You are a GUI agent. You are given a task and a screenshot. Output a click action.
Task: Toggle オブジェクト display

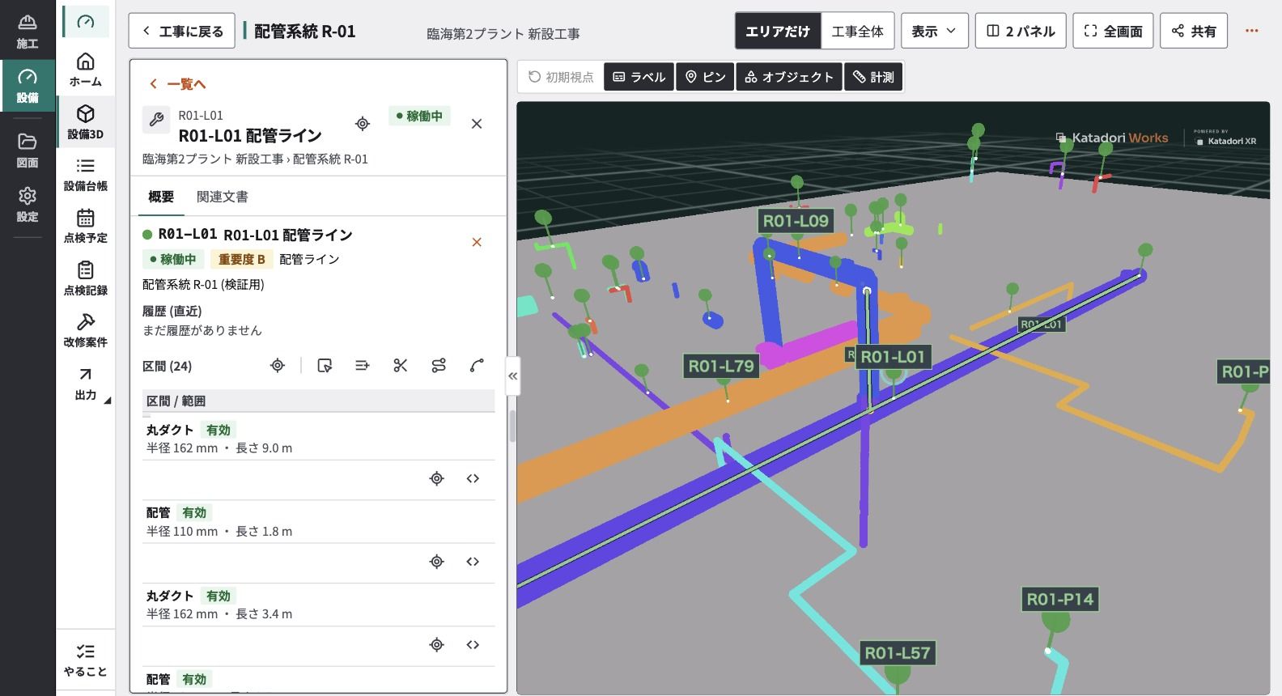789,77
